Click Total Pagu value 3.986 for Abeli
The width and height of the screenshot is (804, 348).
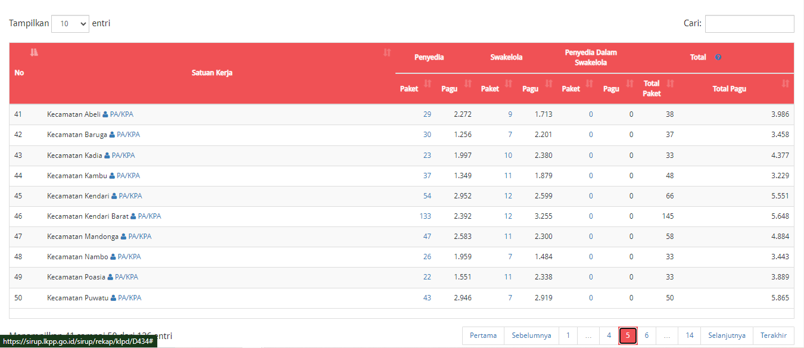[780, 114]
